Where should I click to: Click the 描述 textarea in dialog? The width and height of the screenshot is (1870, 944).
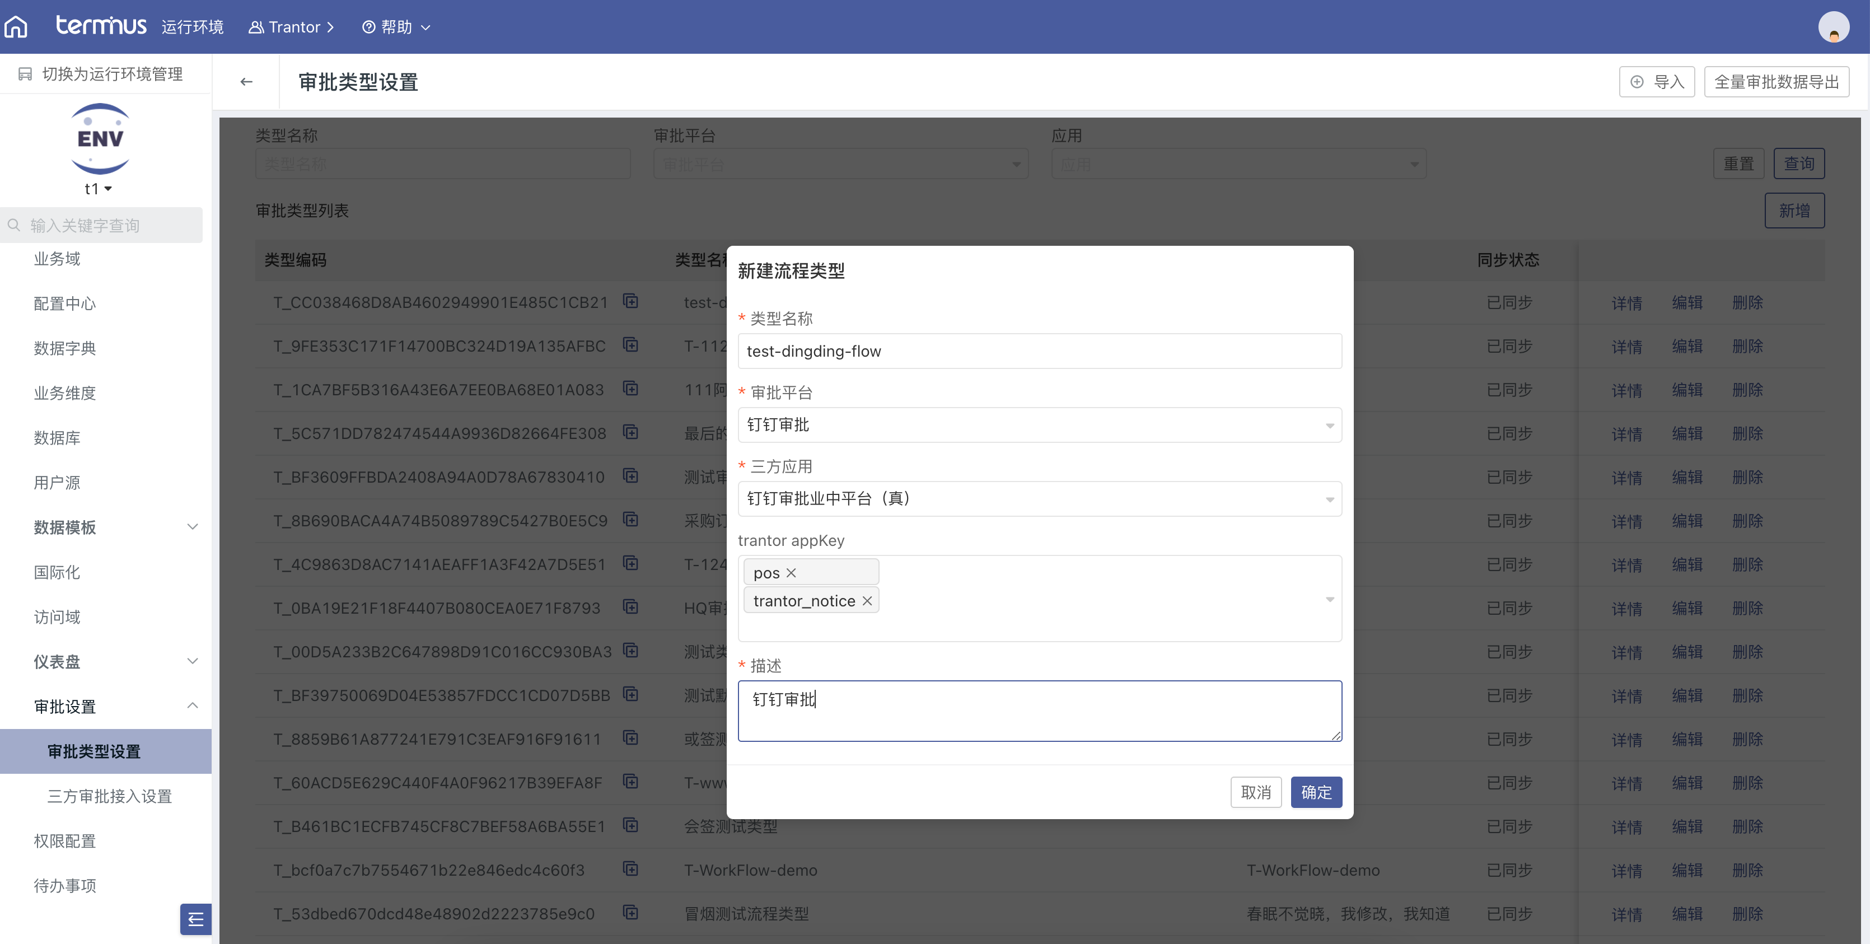click(x=1040, y=711)
